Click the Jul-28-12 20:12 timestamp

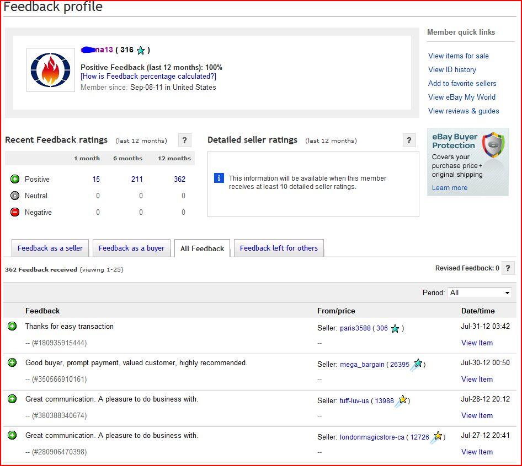coord(486,399)
